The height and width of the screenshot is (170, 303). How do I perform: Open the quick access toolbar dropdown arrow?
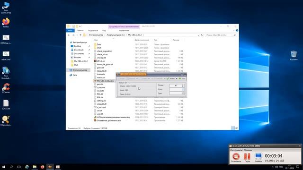[x=80, y=26]
